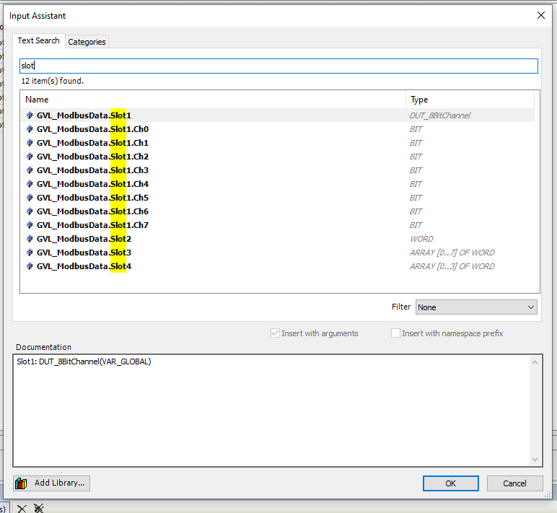Click variable icon beside Slot1.Ch5 row
The width and height of the screenshot is (557, 513).
coord(30,198)
